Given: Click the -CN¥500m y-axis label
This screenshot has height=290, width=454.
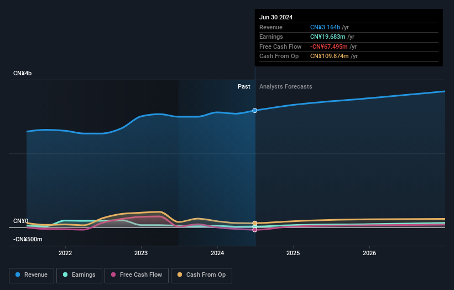Looking at the screenshot, I should pos(28,239).
